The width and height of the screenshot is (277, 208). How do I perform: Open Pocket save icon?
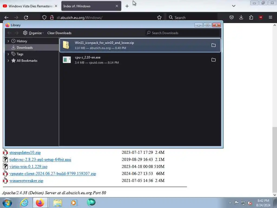click(232, 17)
